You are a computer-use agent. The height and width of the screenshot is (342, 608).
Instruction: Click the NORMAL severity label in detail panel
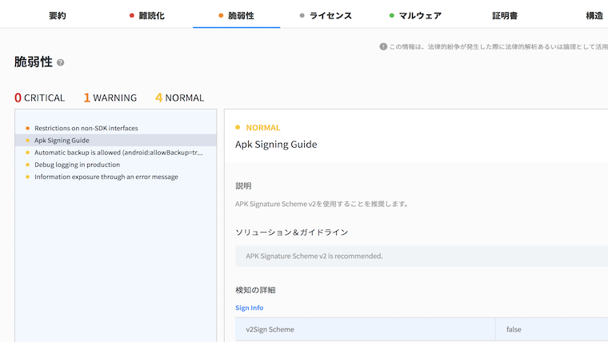click(263, 127)
